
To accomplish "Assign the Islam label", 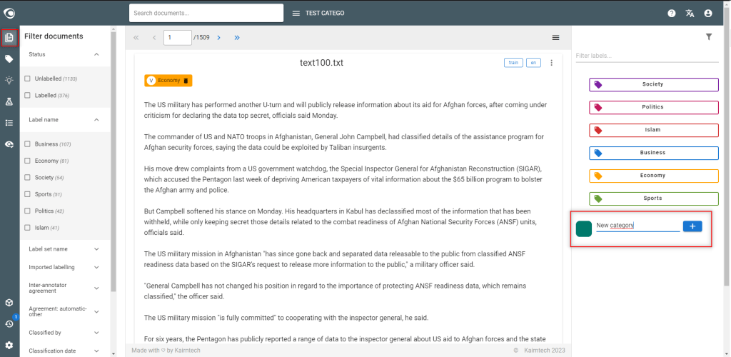I will (654, 130).
